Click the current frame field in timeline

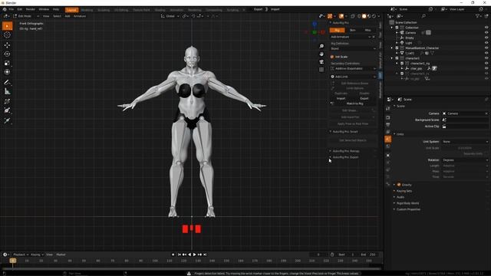click(319, 255)
